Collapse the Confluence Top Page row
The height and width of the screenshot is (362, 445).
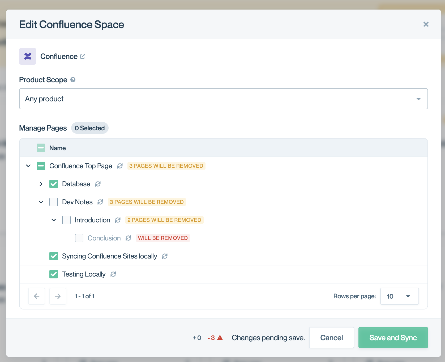click(x=28, y=166)
